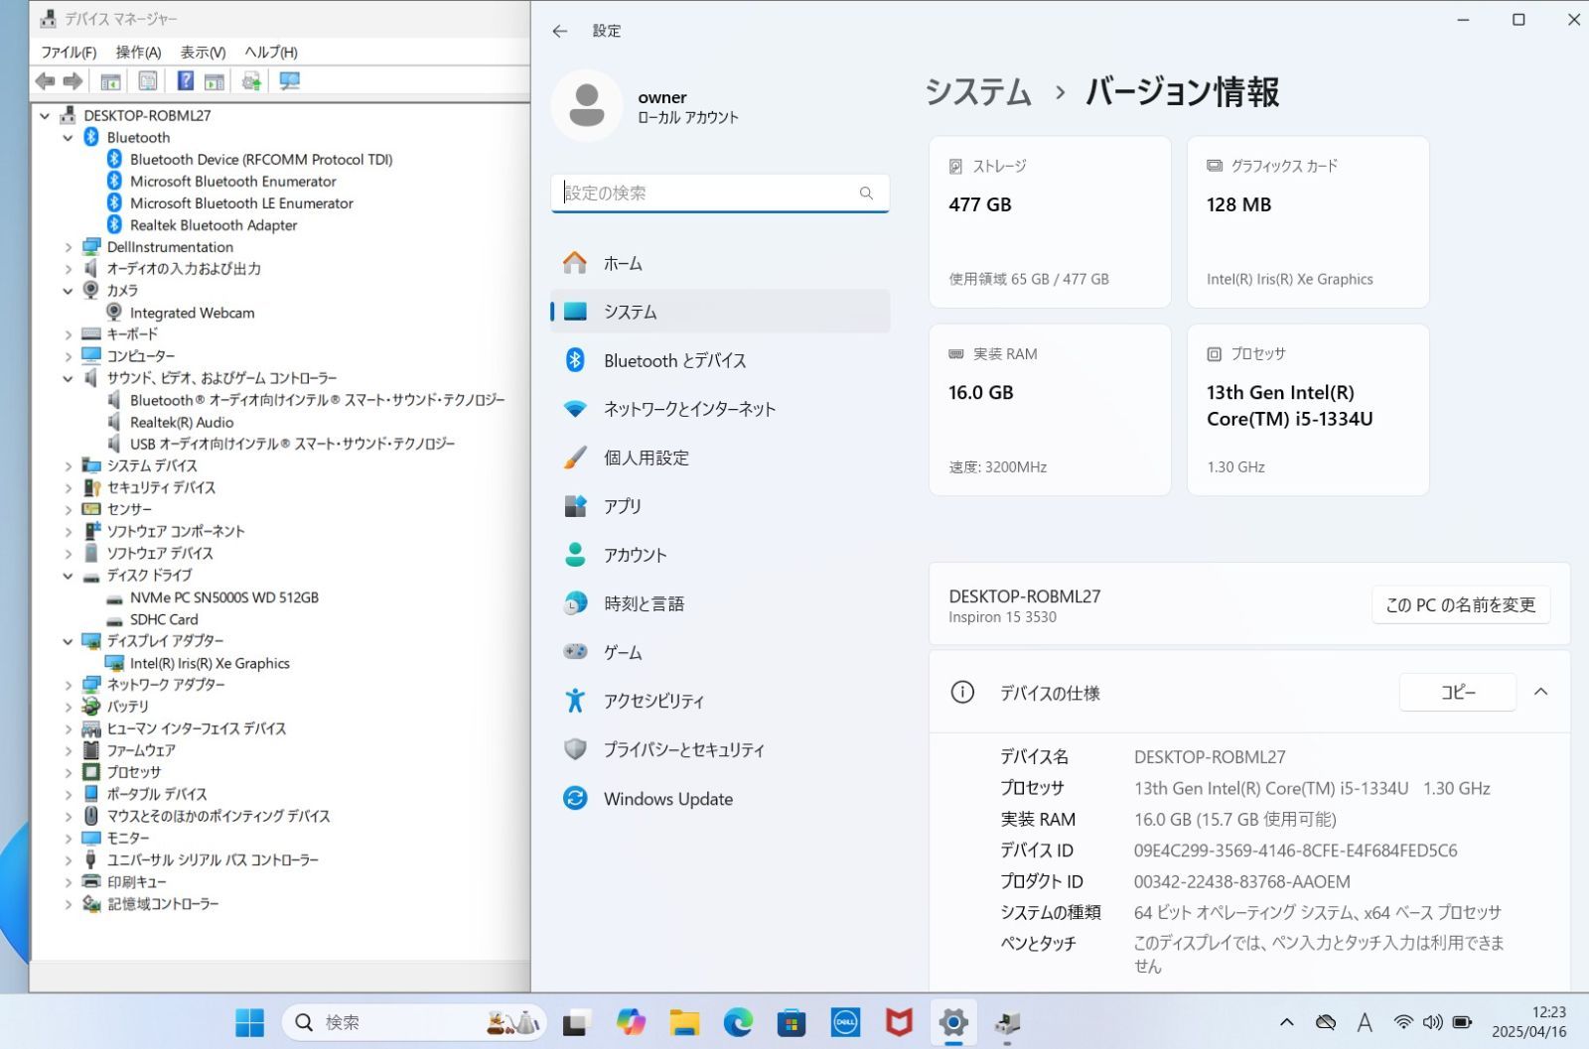Expand the ネットワーク アダプター category
Viewport: 1589px width, 1049px height.
pos(68,685)
